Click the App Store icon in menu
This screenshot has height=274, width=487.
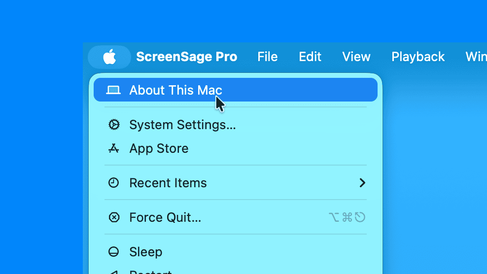pos(114,148)
